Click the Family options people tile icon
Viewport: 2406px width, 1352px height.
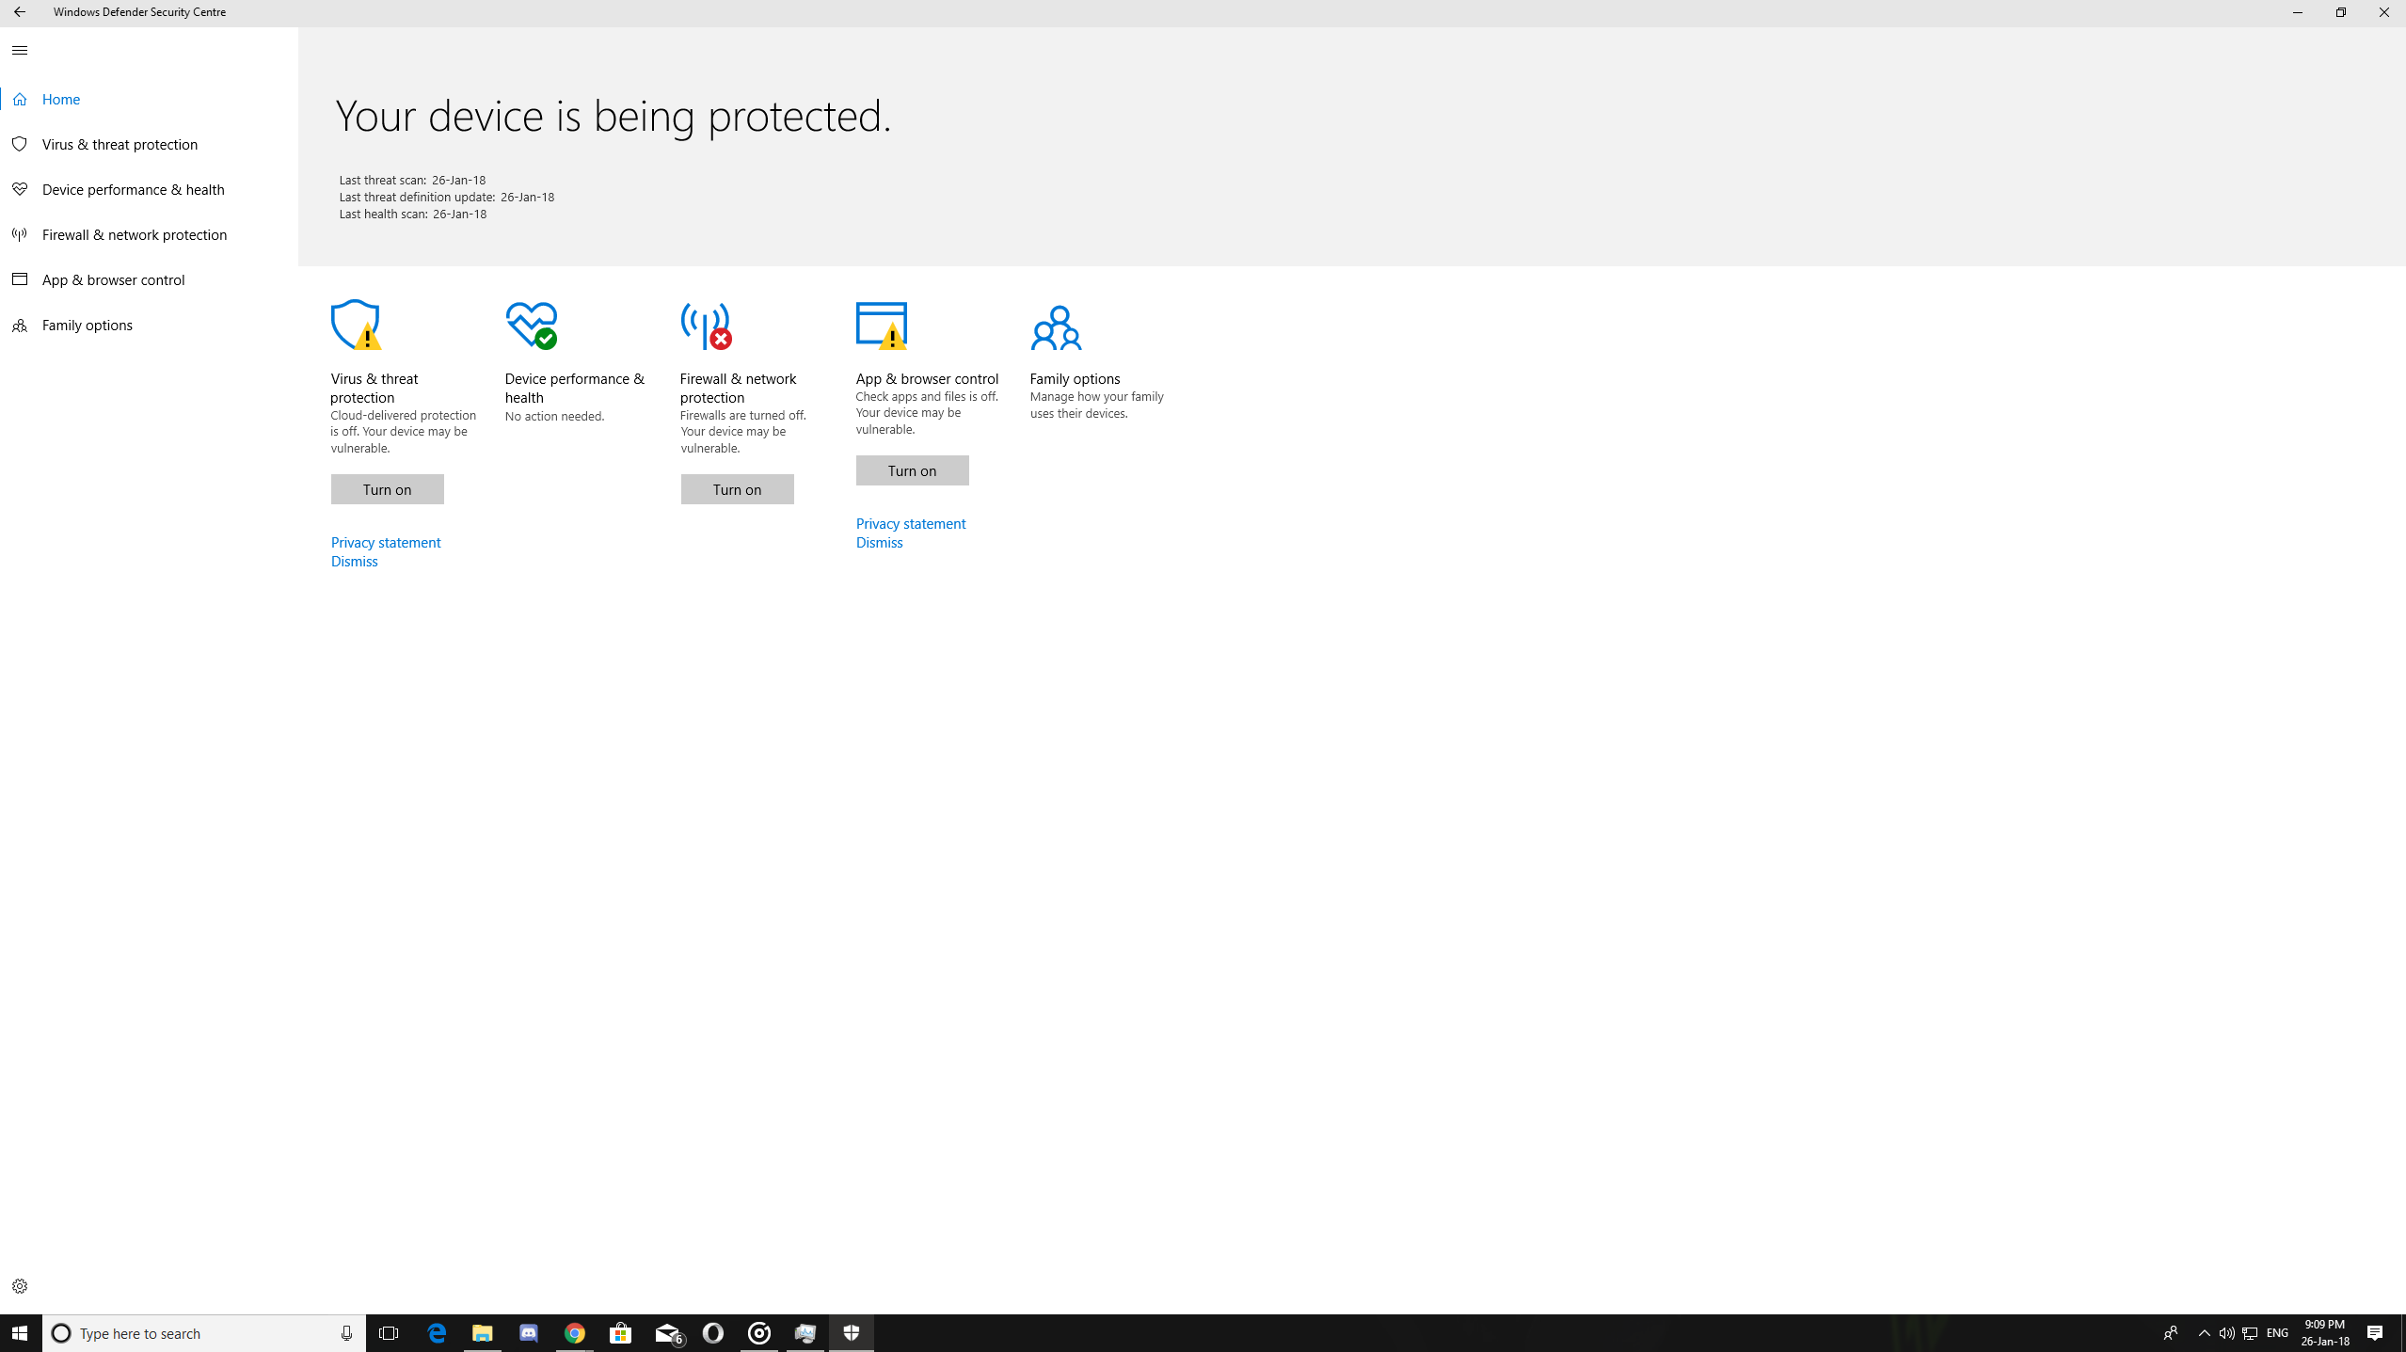tap(1056, 327)
